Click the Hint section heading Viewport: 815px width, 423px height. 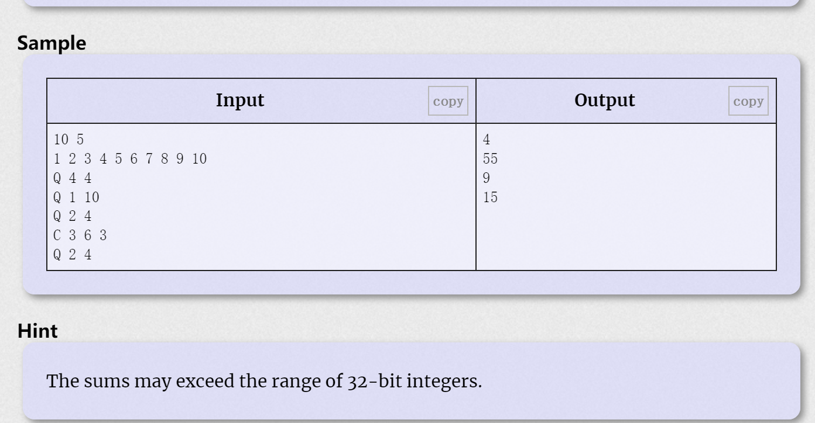(x=38, y=332)
